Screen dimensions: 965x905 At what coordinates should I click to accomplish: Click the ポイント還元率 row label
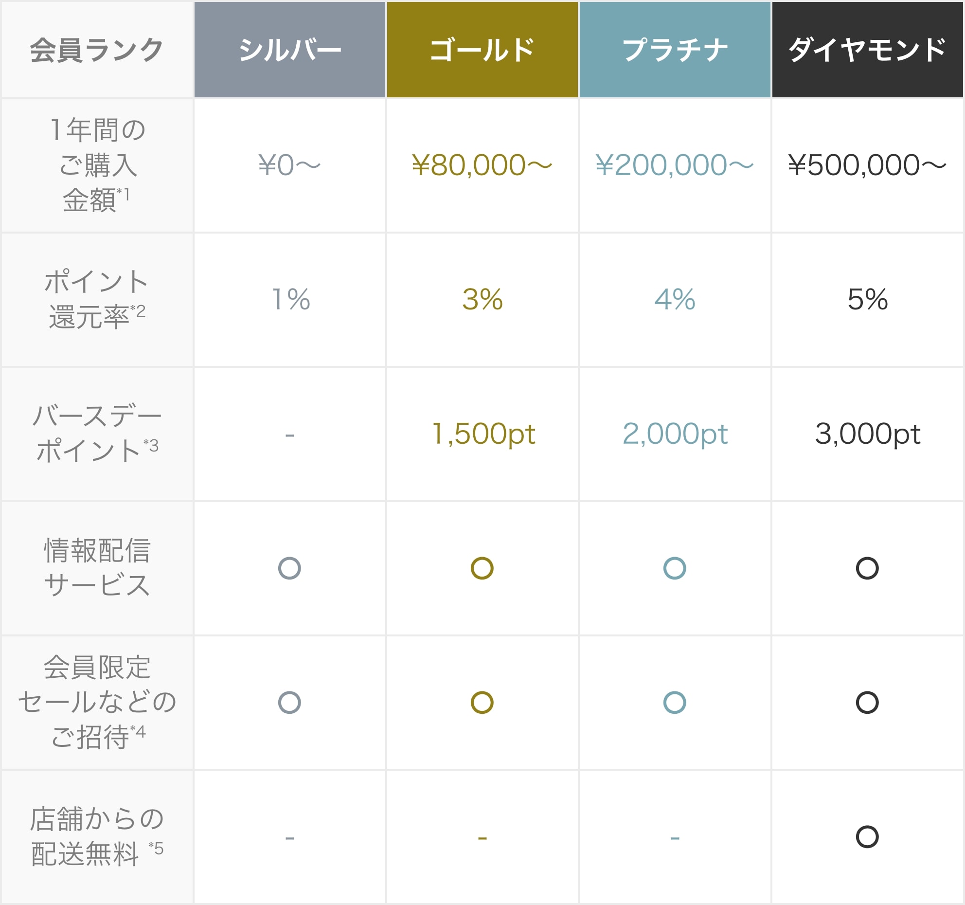tap(97, 299)
